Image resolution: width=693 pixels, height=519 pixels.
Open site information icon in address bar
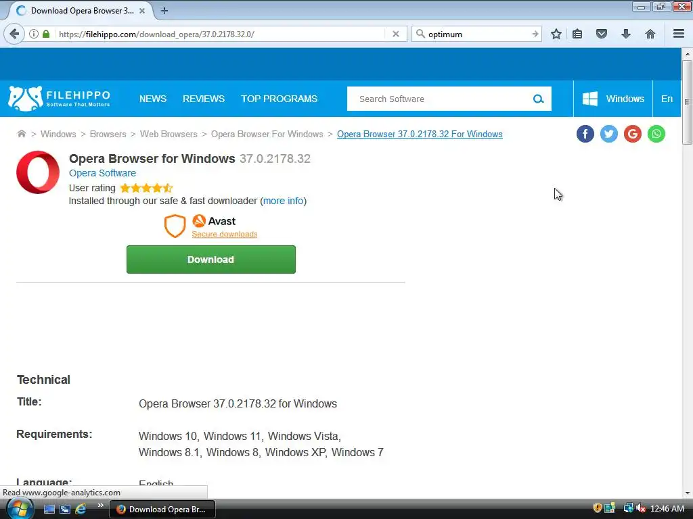click(34, 34)
